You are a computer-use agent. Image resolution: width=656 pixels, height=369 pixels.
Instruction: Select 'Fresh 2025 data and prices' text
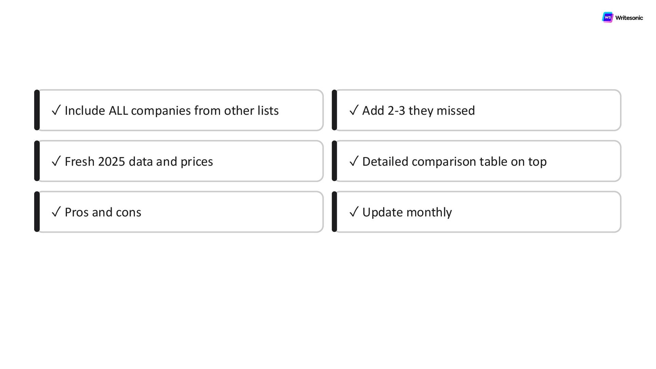(x=139, y=162)
